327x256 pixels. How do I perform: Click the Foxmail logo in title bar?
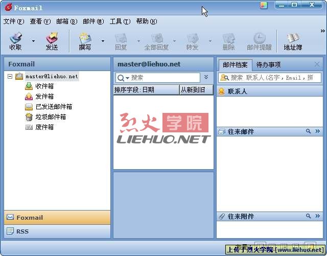[x=8, y=7]
